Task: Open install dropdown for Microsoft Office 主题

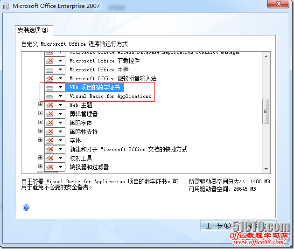Action: (x=60, y=69)
